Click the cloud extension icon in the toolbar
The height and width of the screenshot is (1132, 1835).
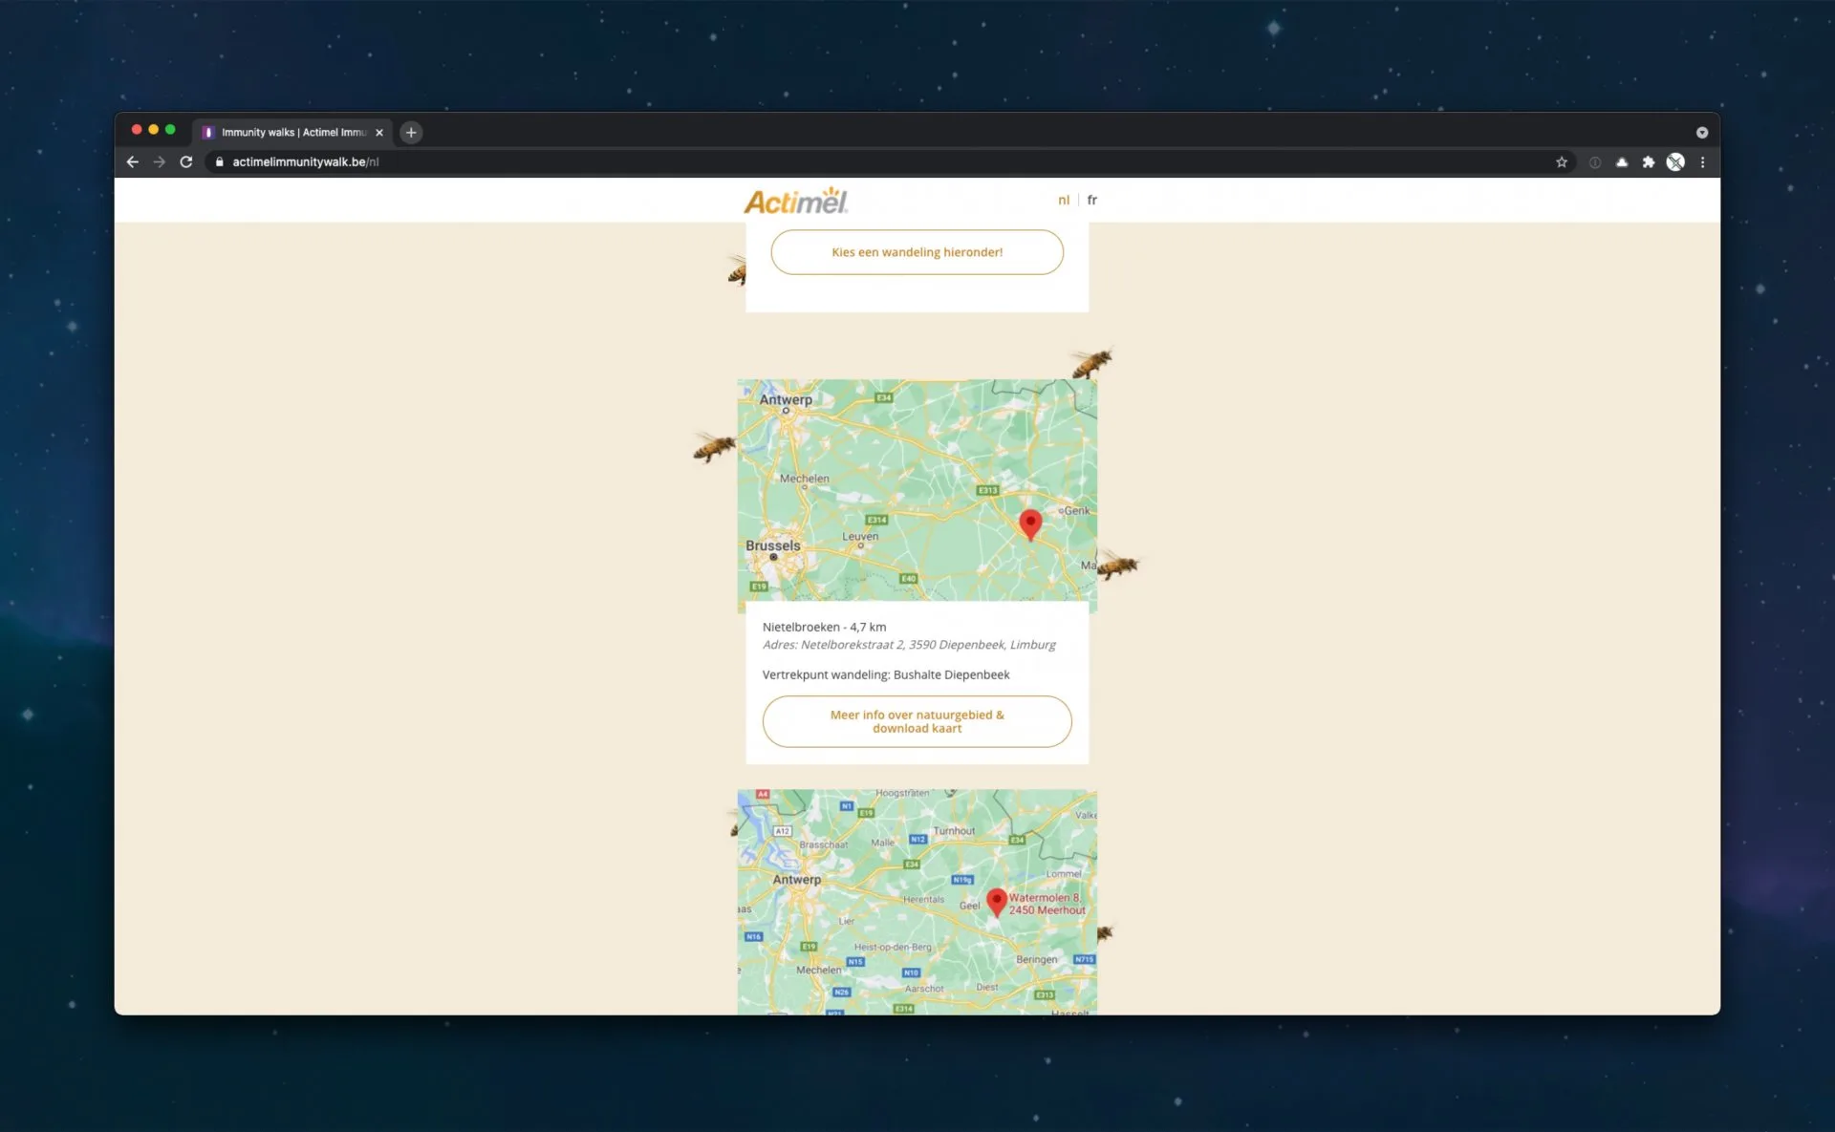(x=1622, y=162)
